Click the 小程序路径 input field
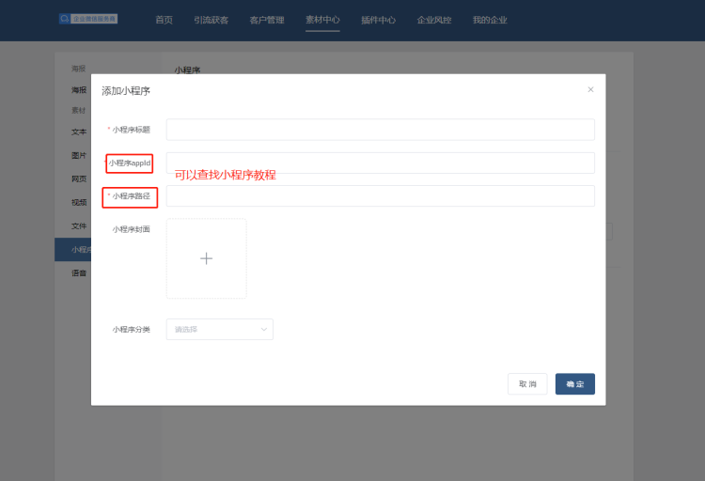This screenshot has width=705, height=481. (x=380, y=195)
